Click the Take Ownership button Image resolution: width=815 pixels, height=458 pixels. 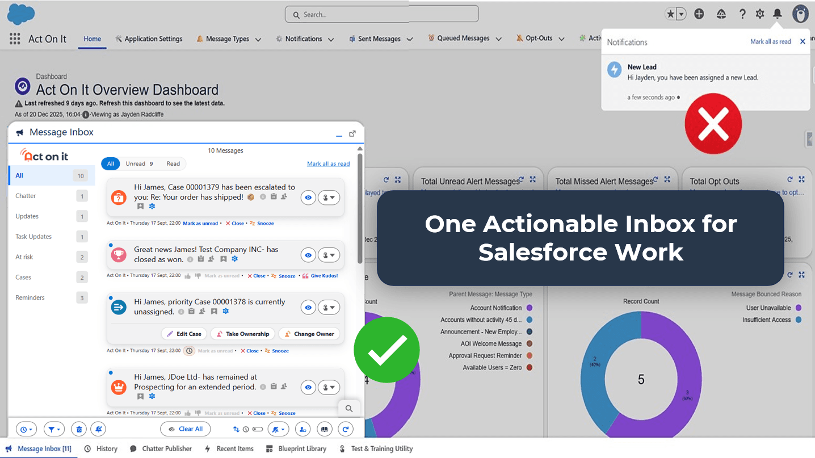(243, 334)
